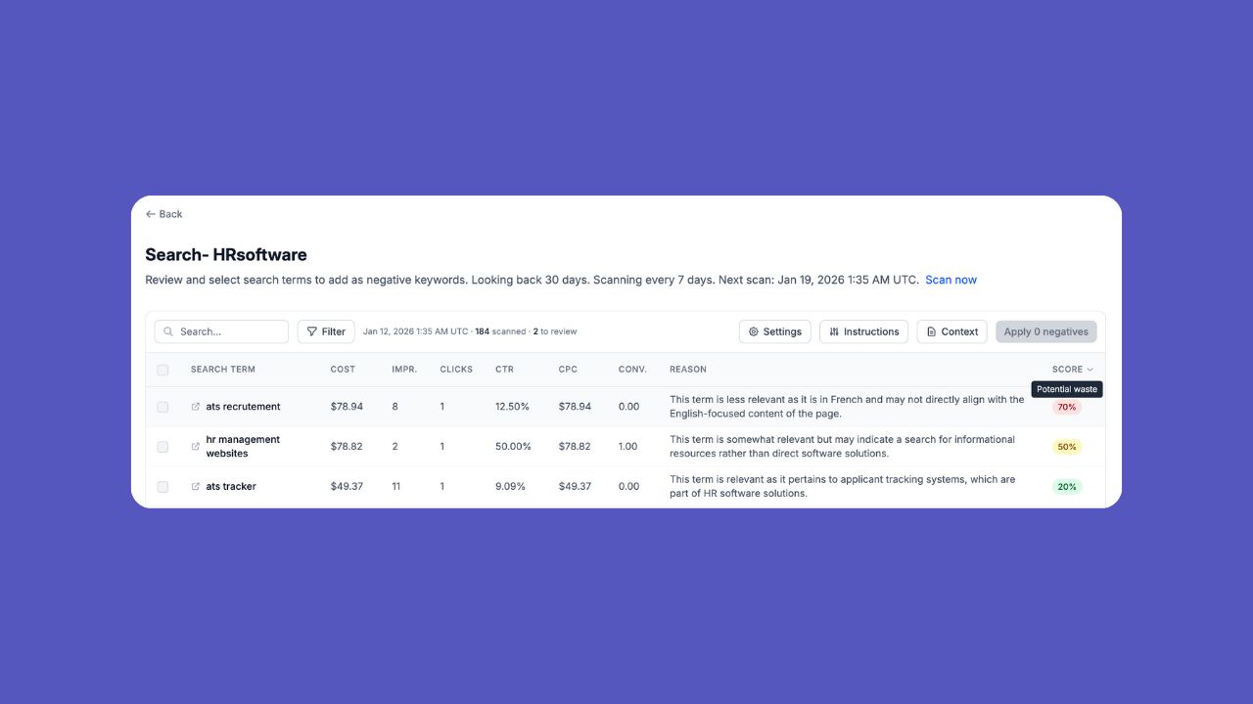Click the Settings gear icon
Viewport: 1253px width, 704px height.
pos(753,331)
